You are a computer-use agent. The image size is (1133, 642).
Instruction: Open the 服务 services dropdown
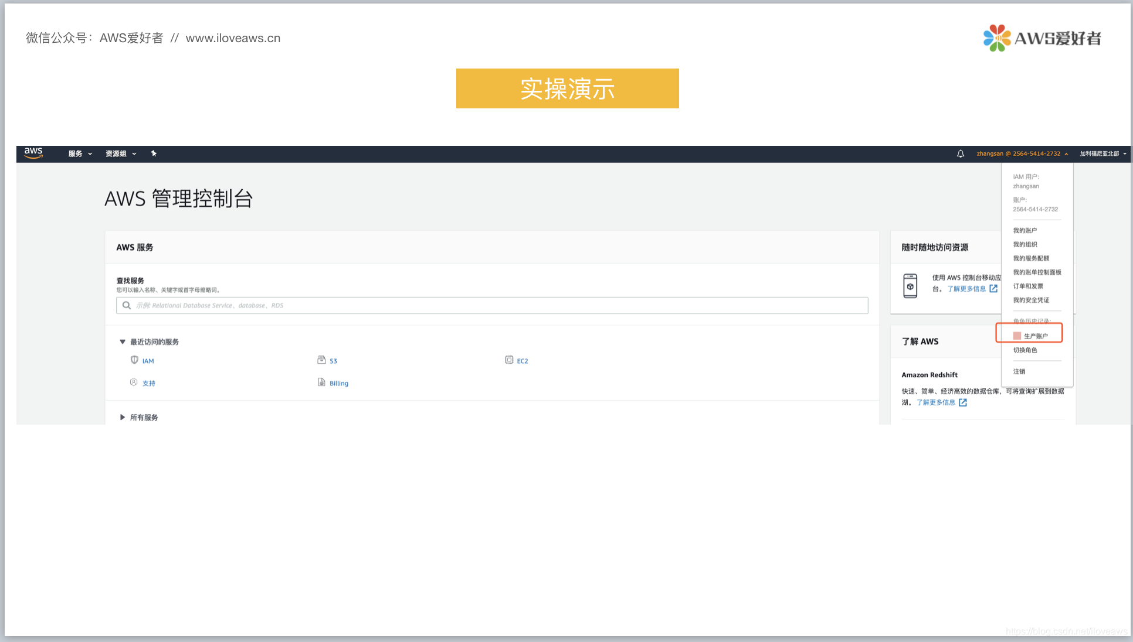80,154
